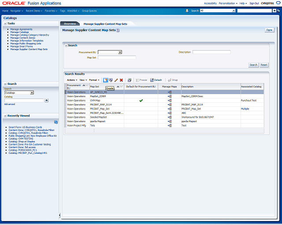Click the Search button in the search panel

(x=254, y=65)
